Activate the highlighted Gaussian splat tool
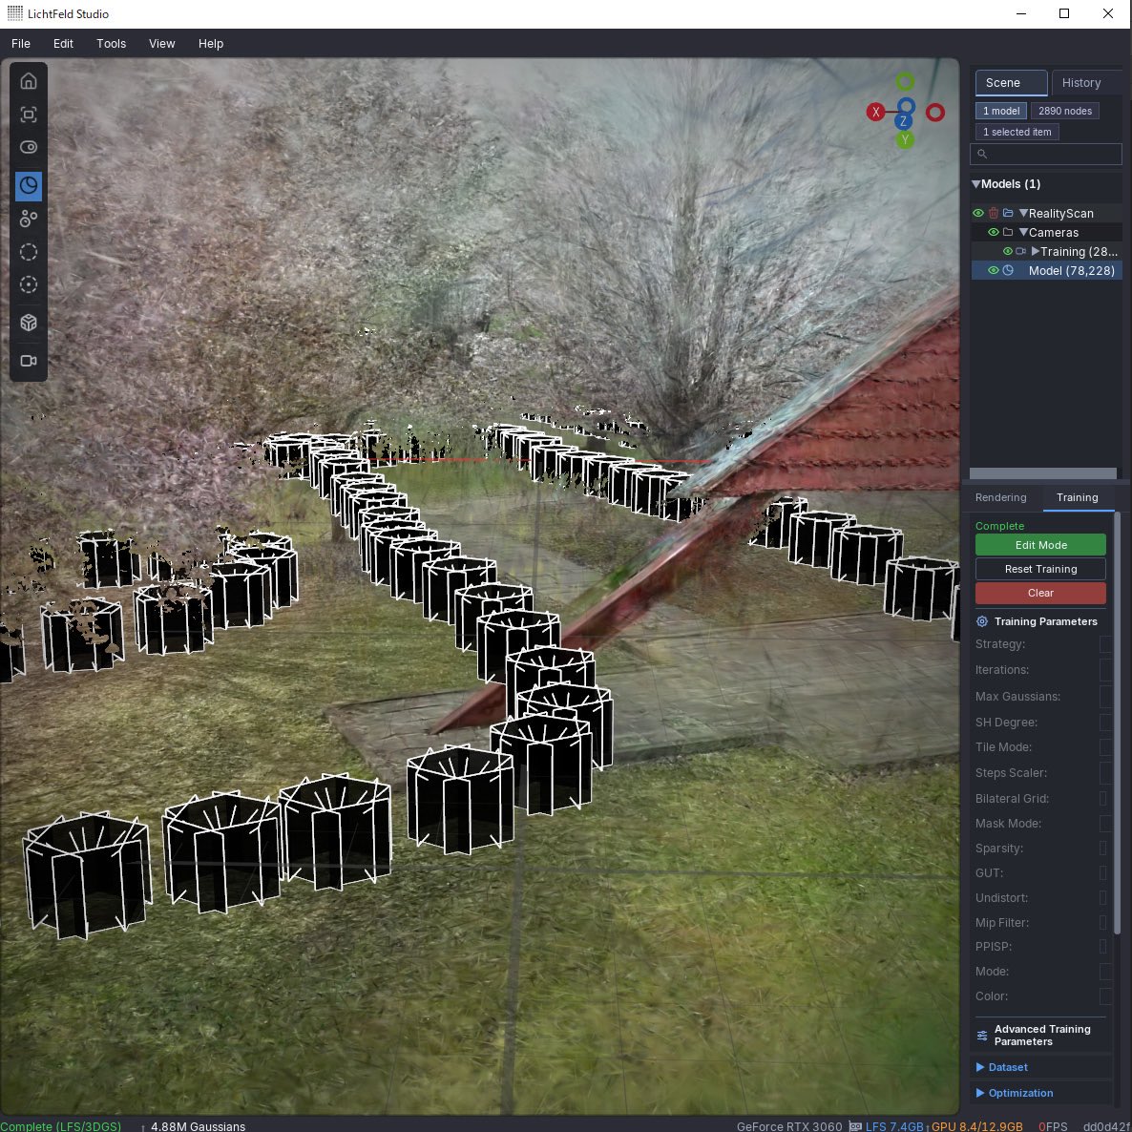Viewport: 1132px width, 1132px height. (x=28, y=186)
